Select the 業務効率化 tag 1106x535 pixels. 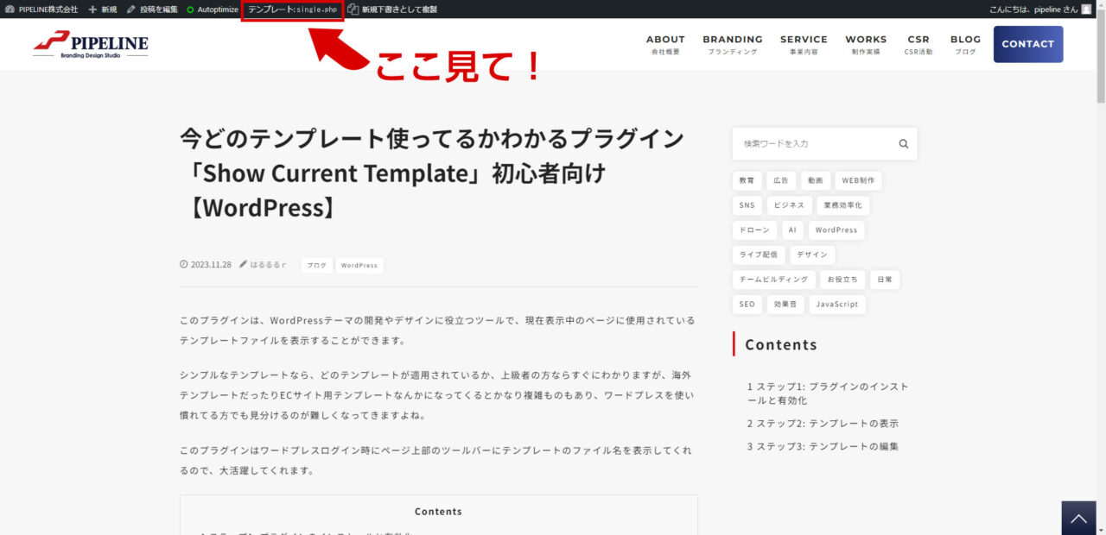point(843,205)
